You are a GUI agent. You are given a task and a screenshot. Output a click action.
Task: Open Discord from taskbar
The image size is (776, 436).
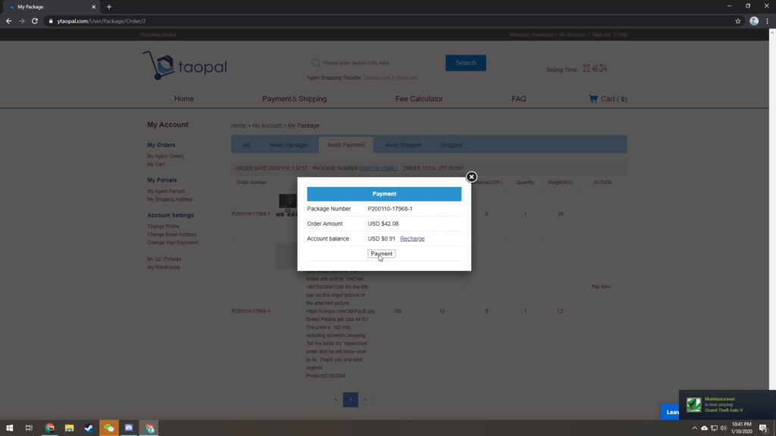(129, 428)
